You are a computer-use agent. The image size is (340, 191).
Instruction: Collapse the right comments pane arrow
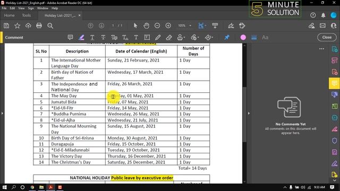(x=249, y=113)
